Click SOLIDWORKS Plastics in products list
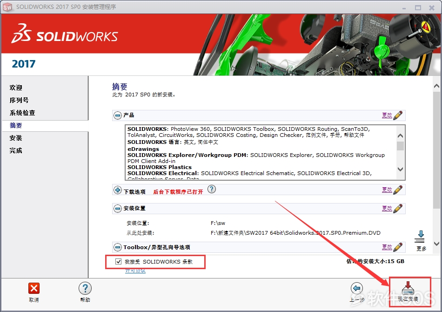 tap(160, 167)
